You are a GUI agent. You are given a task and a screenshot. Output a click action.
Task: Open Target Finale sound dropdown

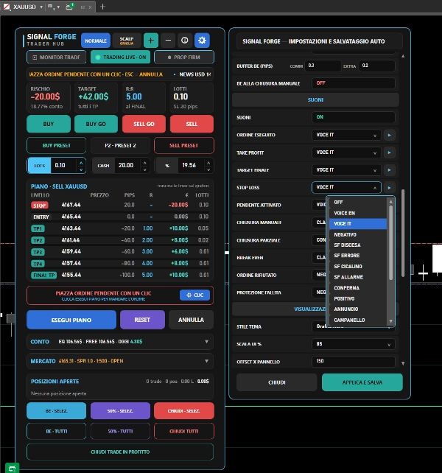click(346, 170)
